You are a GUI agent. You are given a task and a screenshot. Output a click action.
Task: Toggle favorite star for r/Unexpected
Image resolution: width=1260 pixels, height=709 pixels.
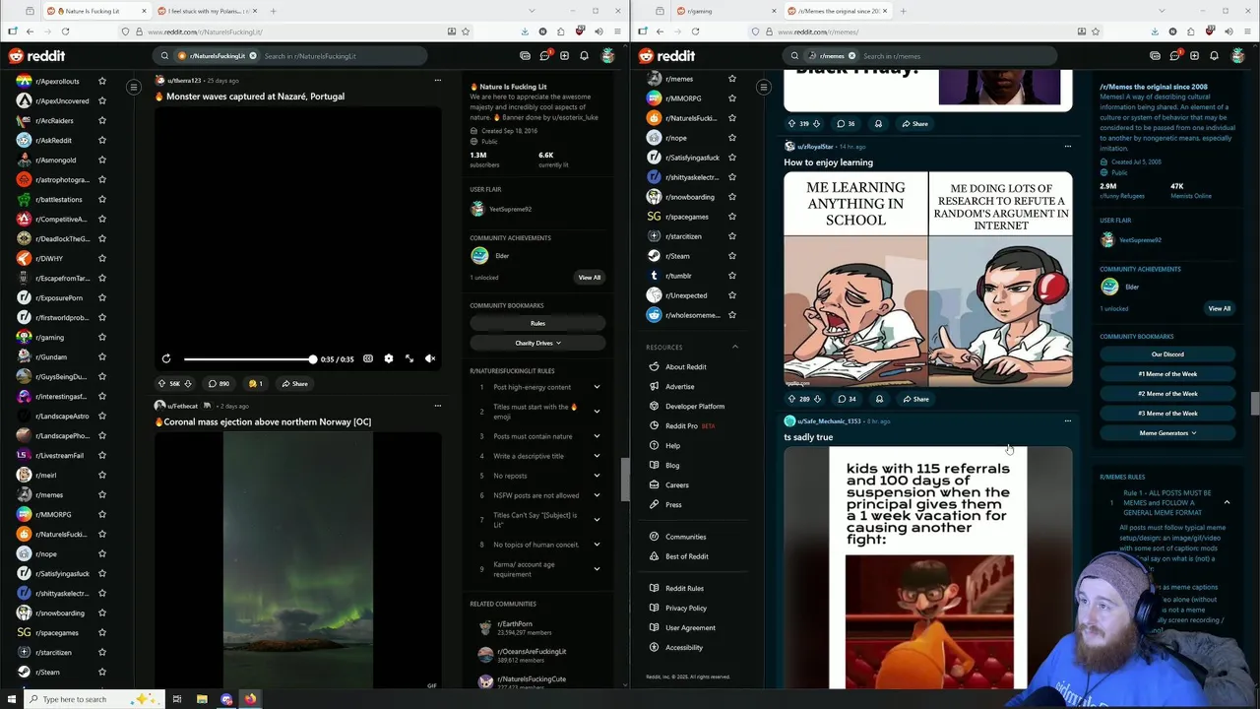tap(731, 295)
